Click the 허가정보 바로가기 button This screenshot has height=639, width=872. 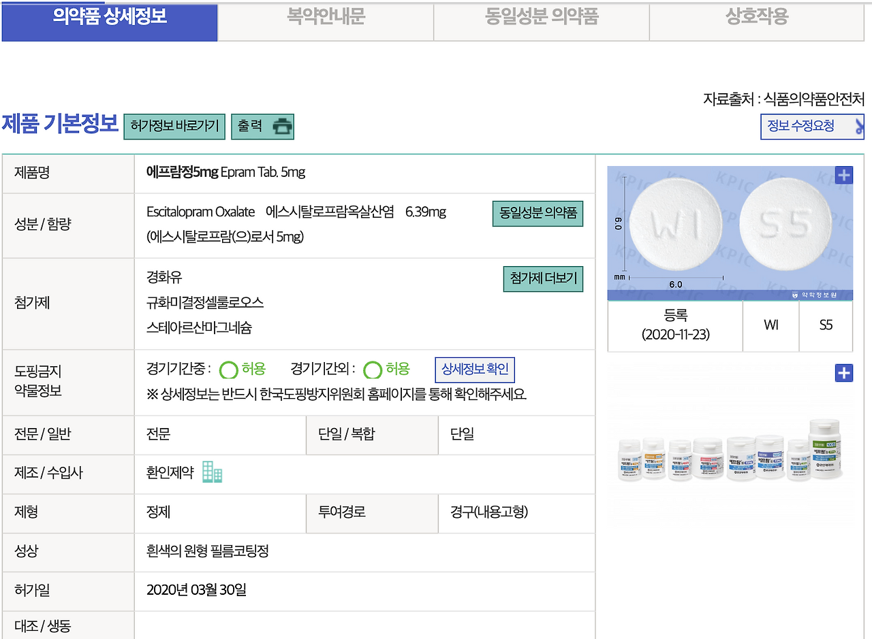tap(174, 127)
